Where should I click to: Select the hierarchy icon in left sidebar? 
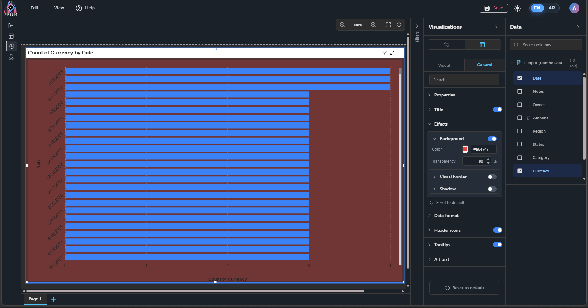(x=11, y=57)
